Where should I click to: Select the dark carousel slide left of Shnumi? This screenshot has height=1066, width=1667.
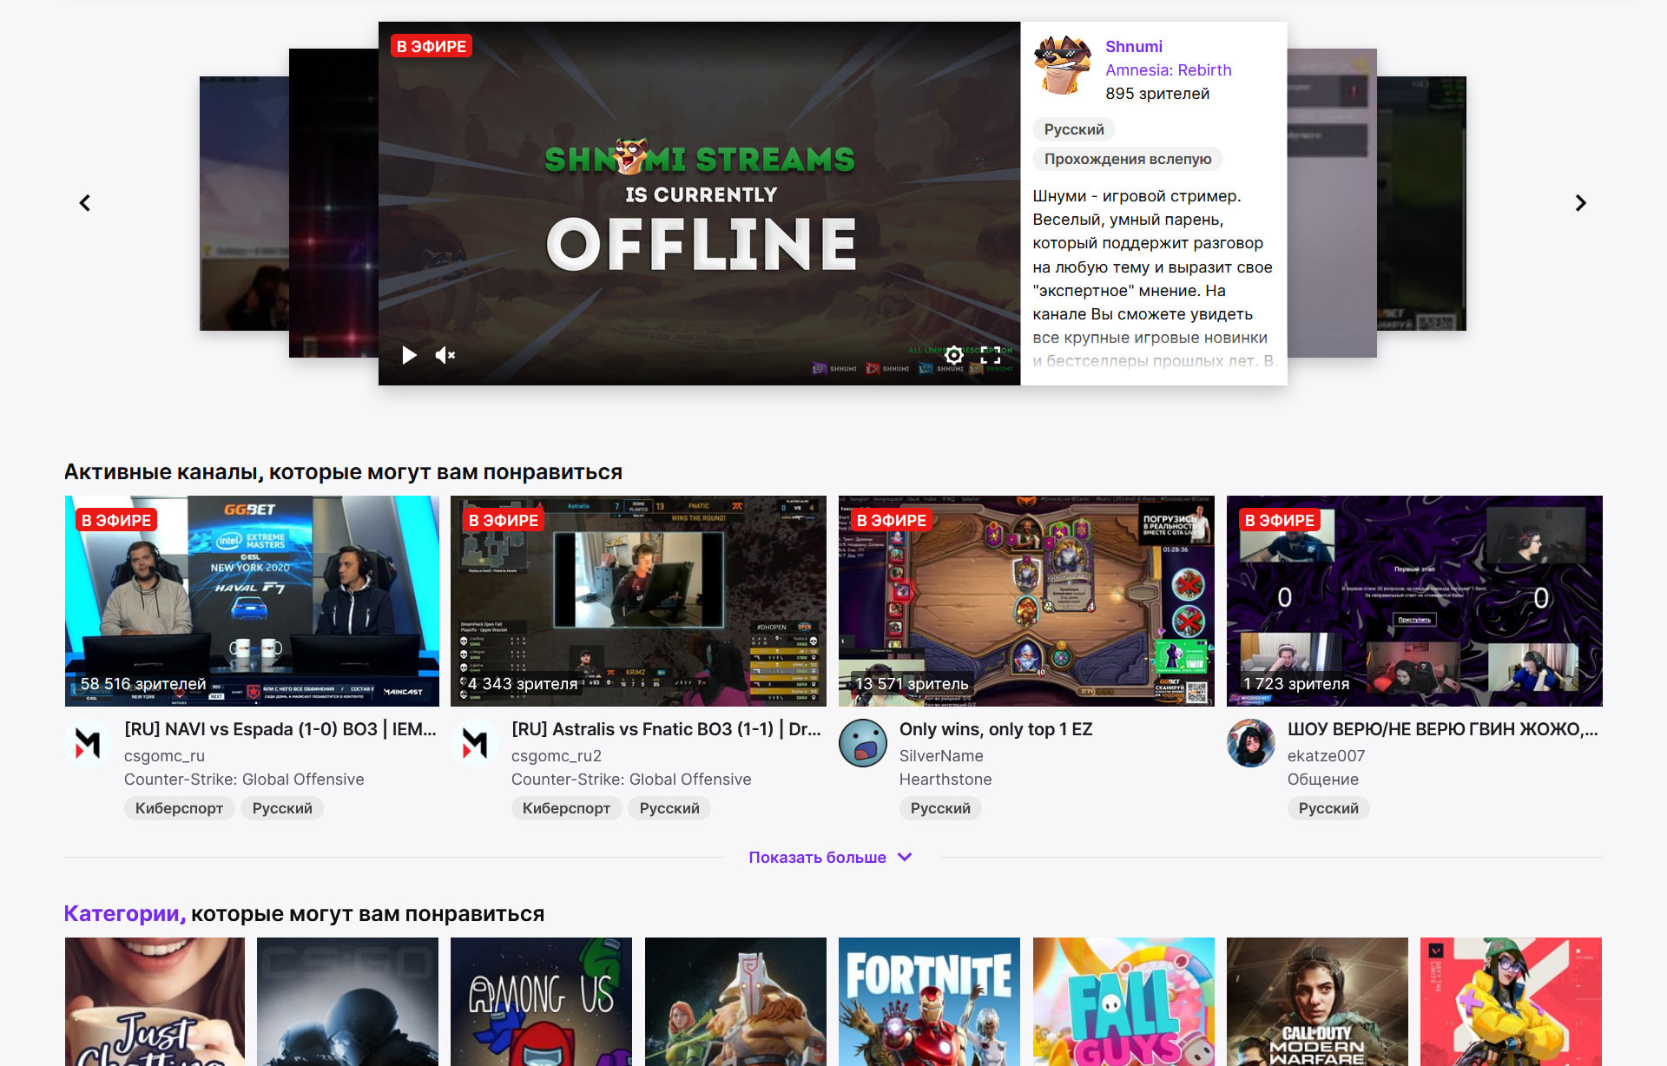[333, 203]
